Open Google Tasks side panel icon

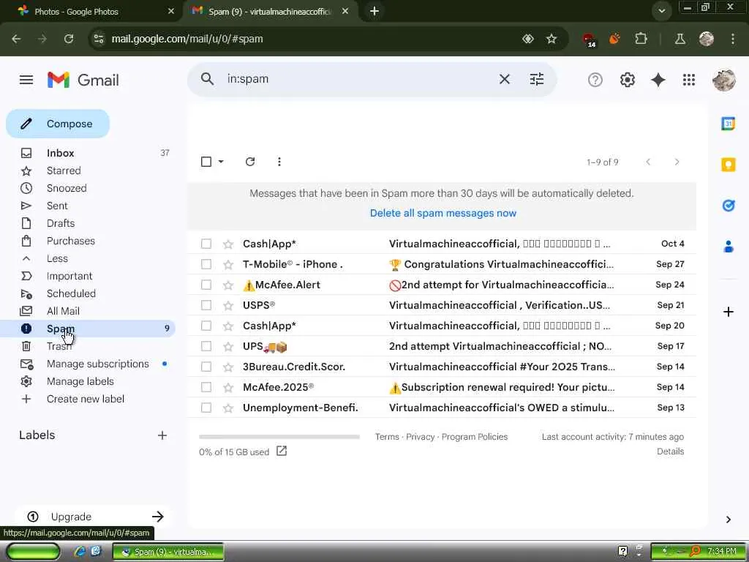click(x=728, y=206)
